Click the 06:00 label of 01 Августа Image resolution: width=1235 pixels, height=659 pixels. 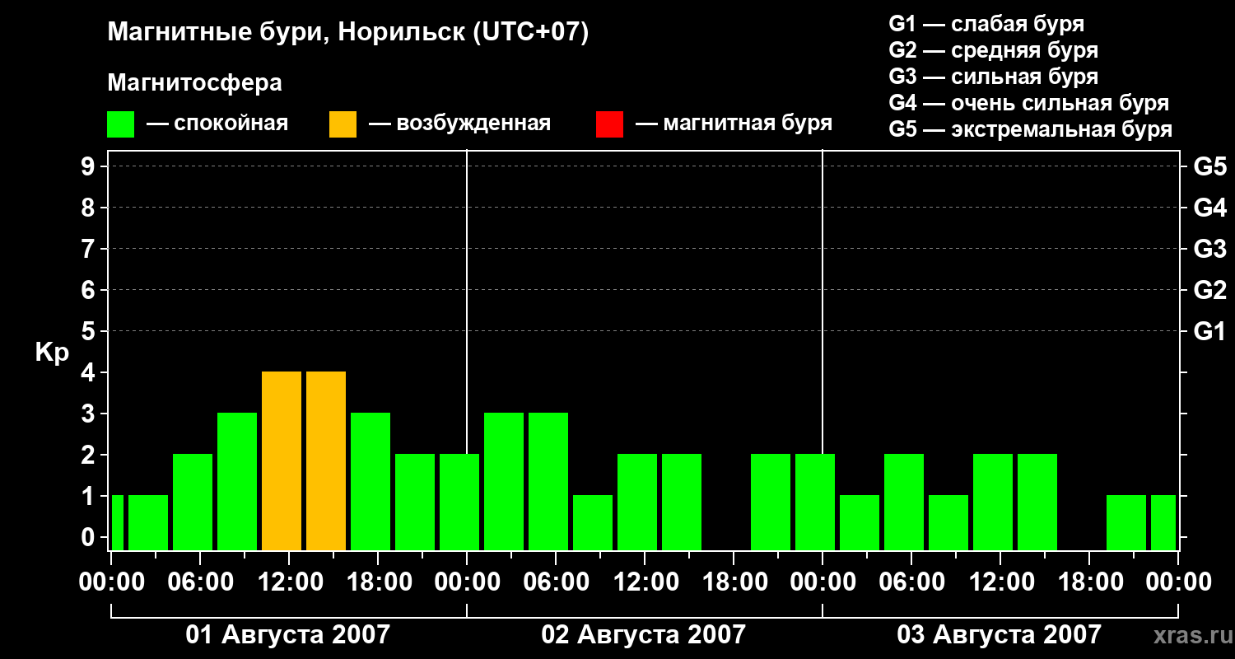pos(200,582)
